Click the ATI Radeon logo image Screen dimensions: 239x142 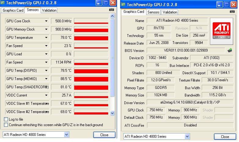(222, 31)
